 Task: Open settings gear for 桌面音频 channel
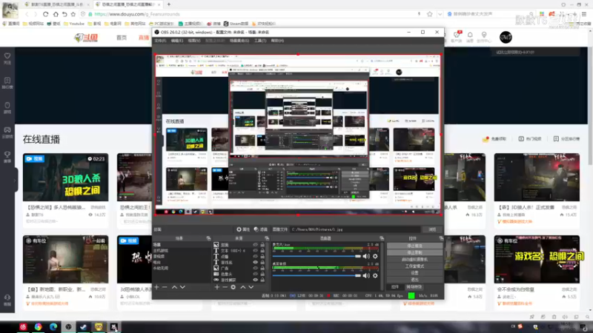[375, 275]
